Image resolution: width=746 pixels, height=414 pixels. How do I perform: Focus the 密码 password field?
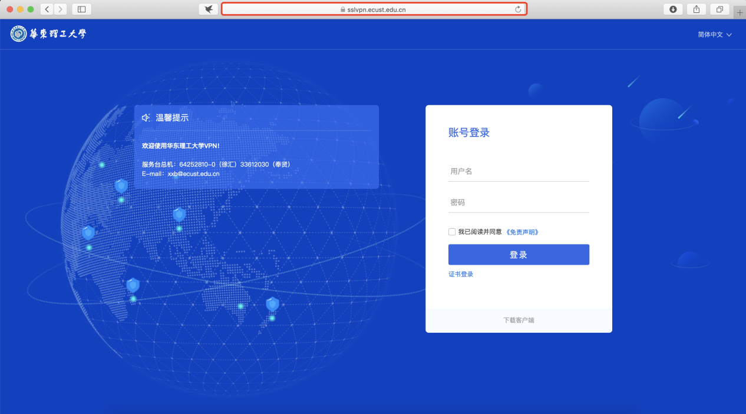[519, 202]
